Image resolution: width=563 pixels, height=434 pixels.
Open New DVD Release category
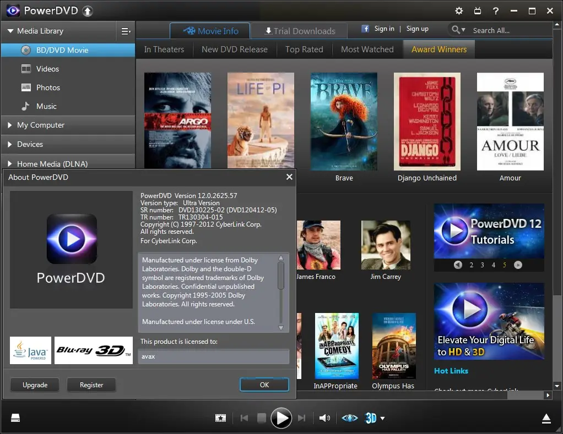[x=235, y=50]
